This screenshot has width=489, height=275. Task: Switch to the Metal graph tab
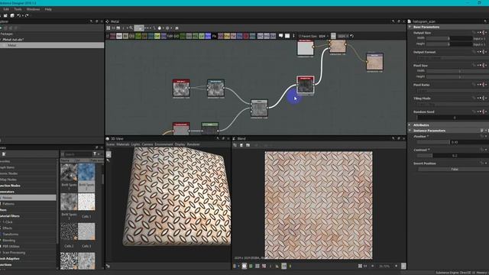coord(115,21)
